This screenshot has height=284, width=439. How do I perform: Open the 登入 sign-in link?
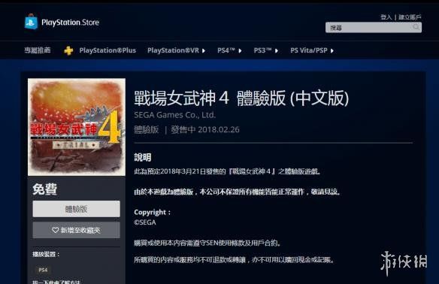(x=386, y=17)
